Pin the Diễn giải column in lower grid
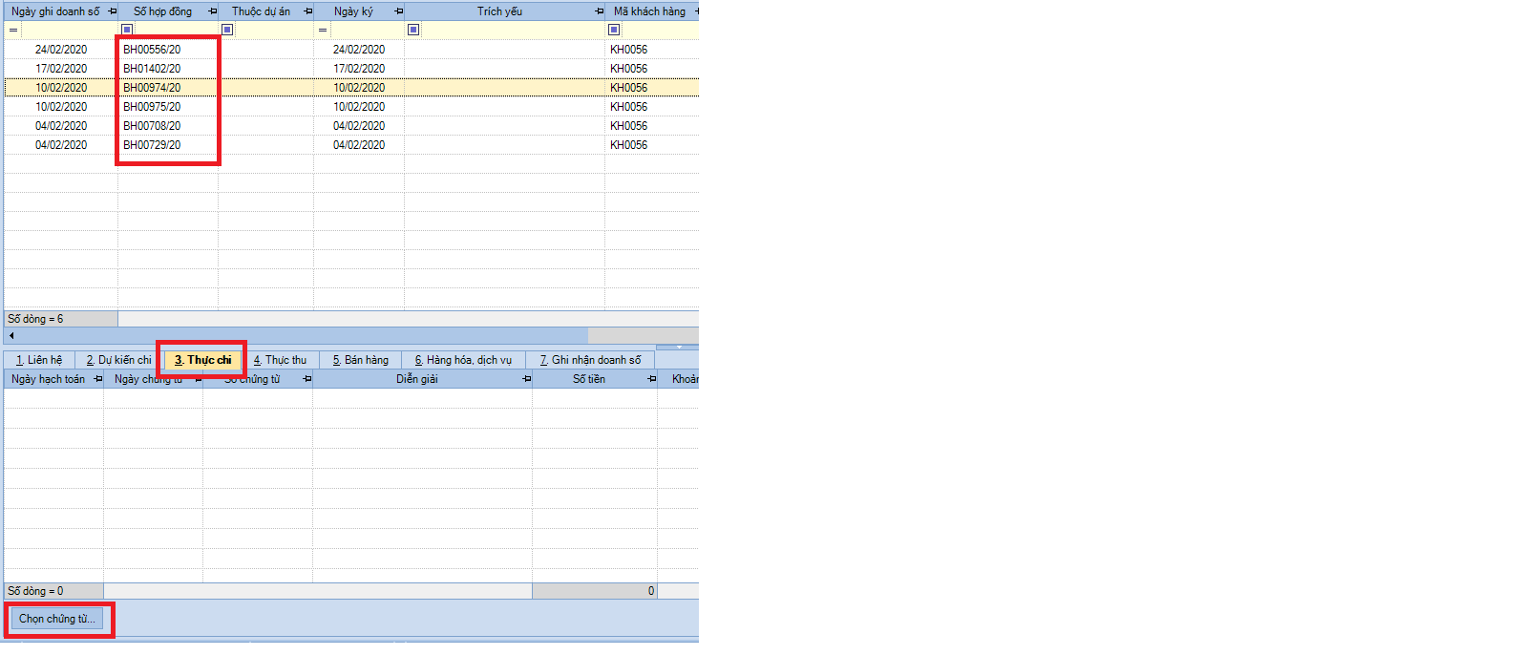This screenshot has height=655, width=1521. [526, 379]
